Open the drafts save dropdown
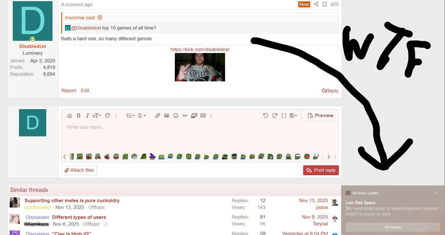 pyautogui.click(x=293, y=116)
